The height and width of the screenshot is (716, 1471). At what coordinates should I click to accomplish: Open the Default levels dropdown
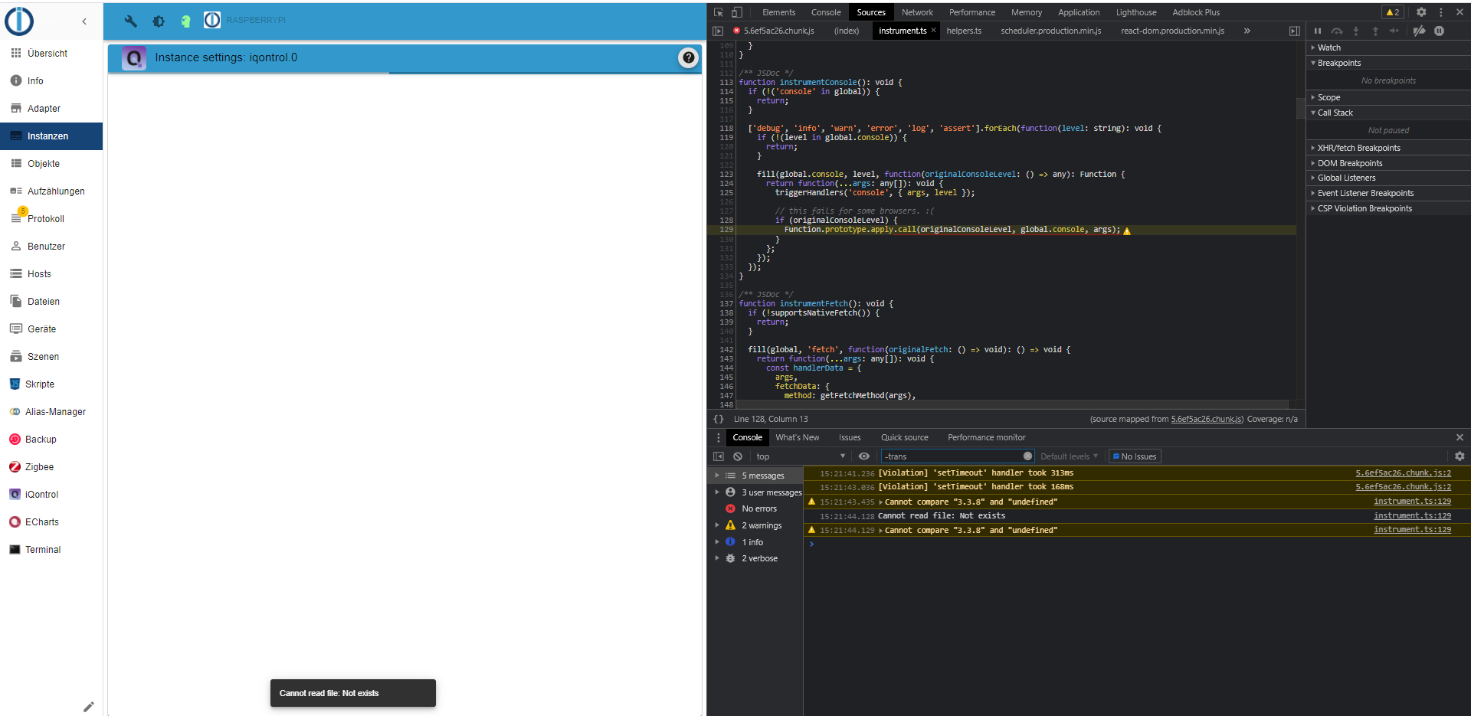tap(1069, 456)
